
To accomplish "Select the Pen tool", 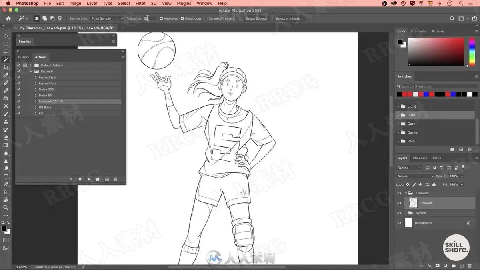I will [x=6, y=184].
